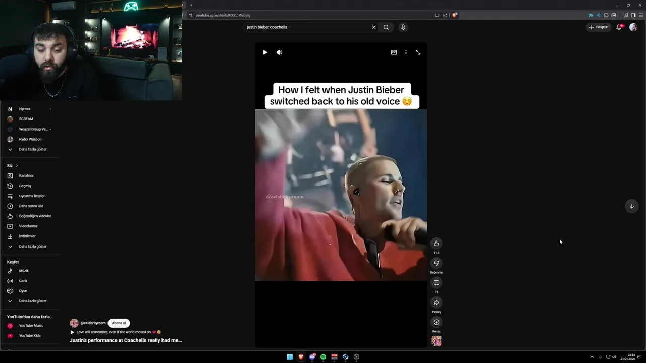
Task: Click the Love will remember sound link
Action: coord(116,332)
